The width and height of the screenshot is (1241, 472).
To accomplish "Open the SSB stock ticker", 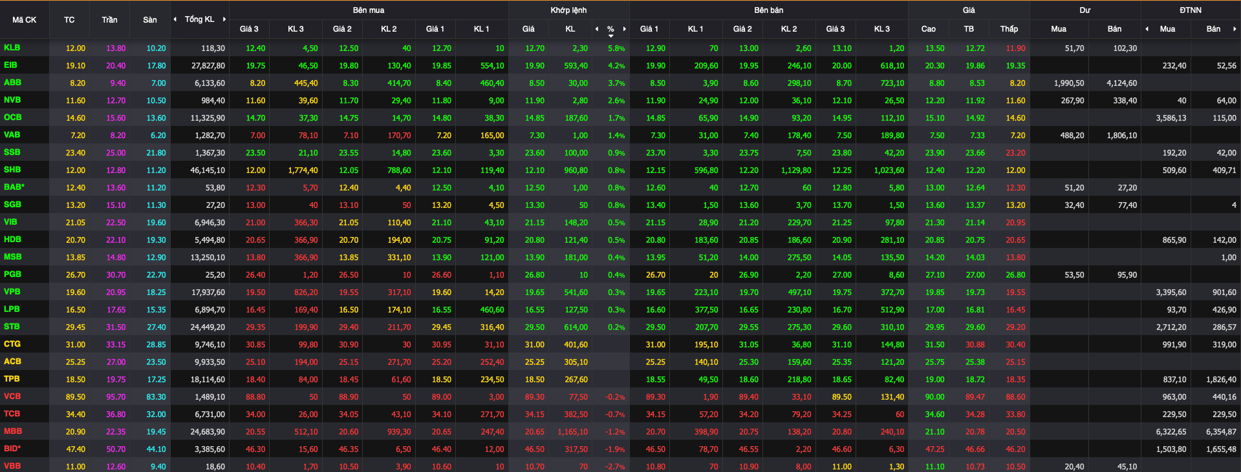I will (12, 152).
